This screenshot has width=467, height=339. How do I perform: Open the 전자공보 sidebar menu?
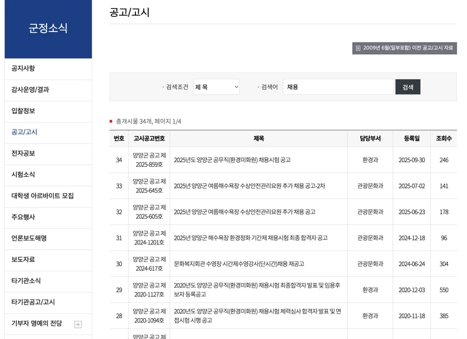[23, 153]
